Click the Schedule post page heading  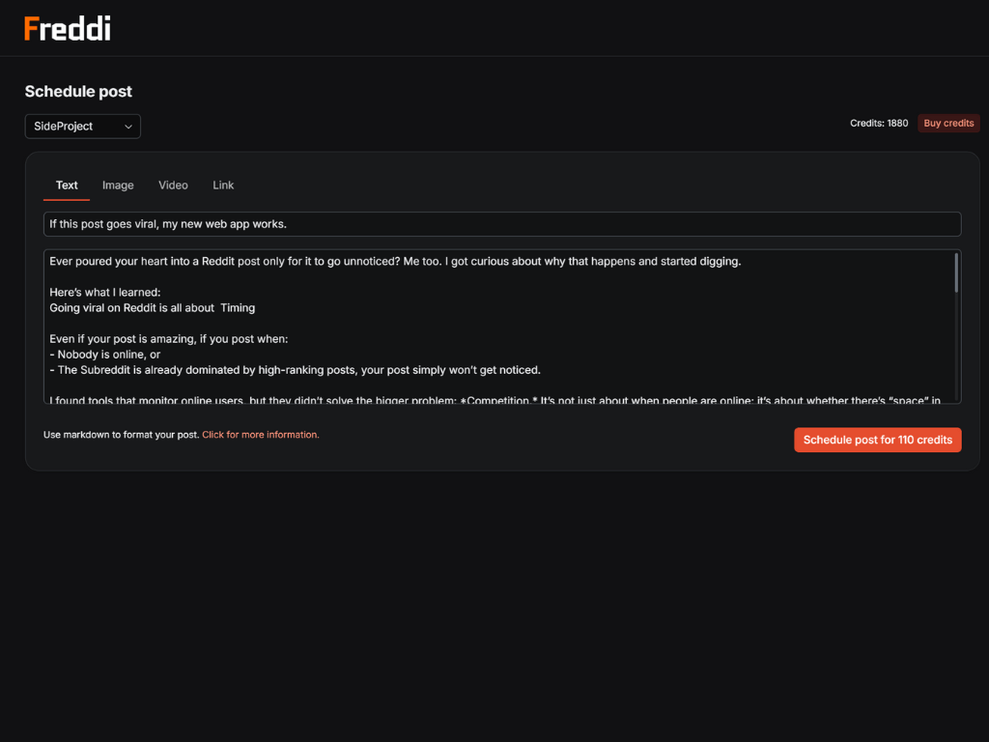78,92
